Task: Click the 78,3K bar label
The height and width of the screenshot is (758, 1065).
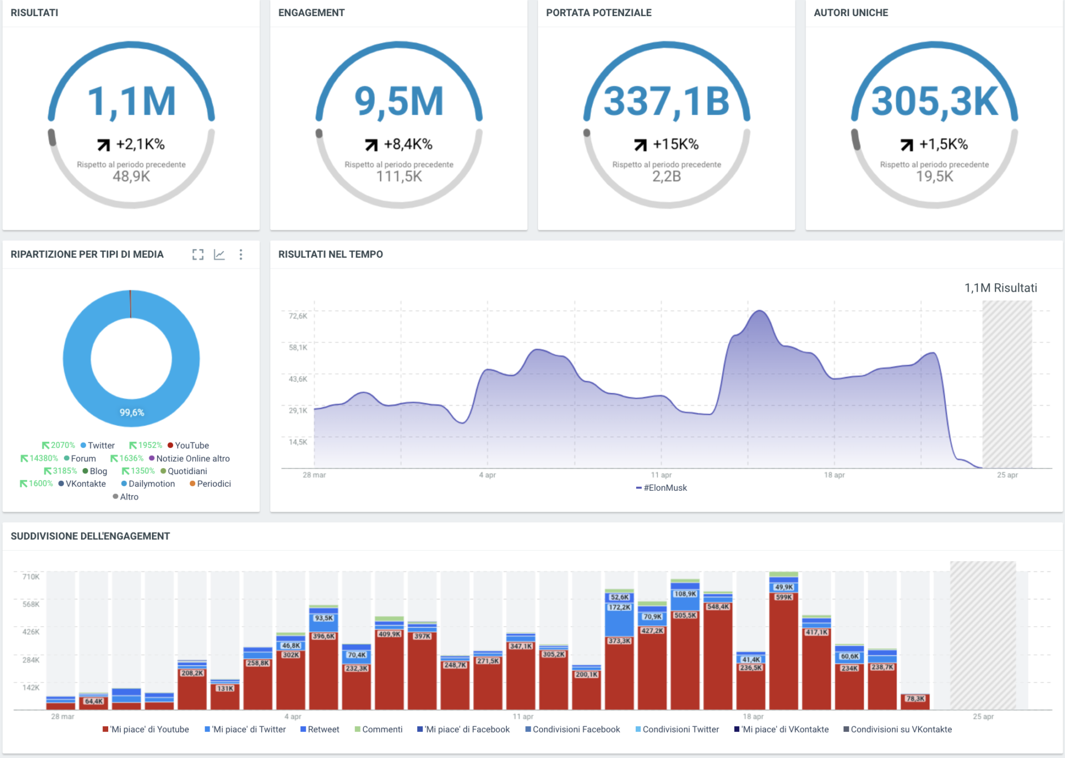Action: 915,699
